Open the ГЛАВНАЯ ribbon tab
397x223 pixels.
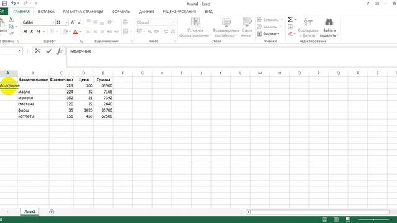(22, 11)
